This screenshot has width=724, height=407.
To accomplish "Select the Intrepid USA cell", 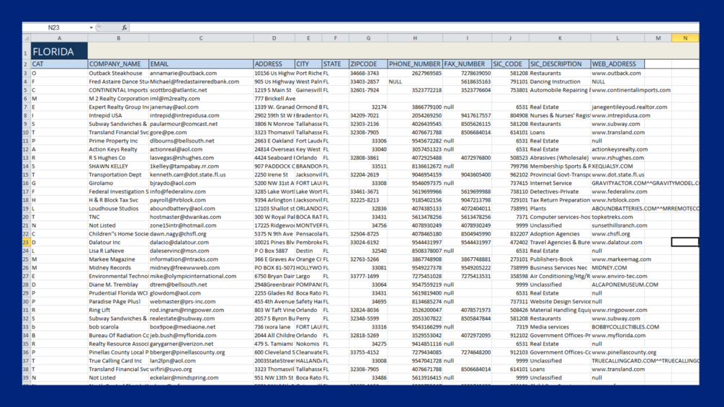I will [x=118, y=115].
